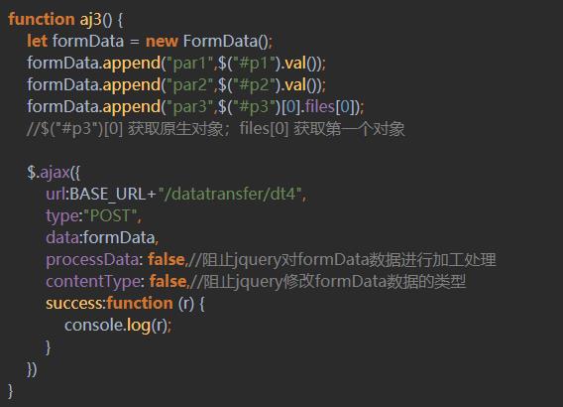Image resolution: width=563 pixels, height=407 pixels.
Task: Click BASE_URL constant in url line
Action: pos(108,195)
